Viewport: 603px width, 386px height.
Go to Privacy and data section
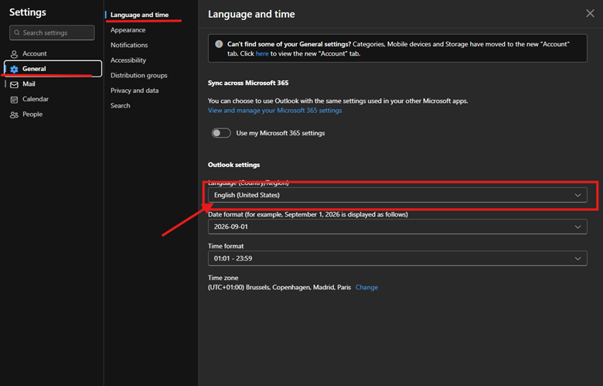pyautogui.click(x=135, y=91)
